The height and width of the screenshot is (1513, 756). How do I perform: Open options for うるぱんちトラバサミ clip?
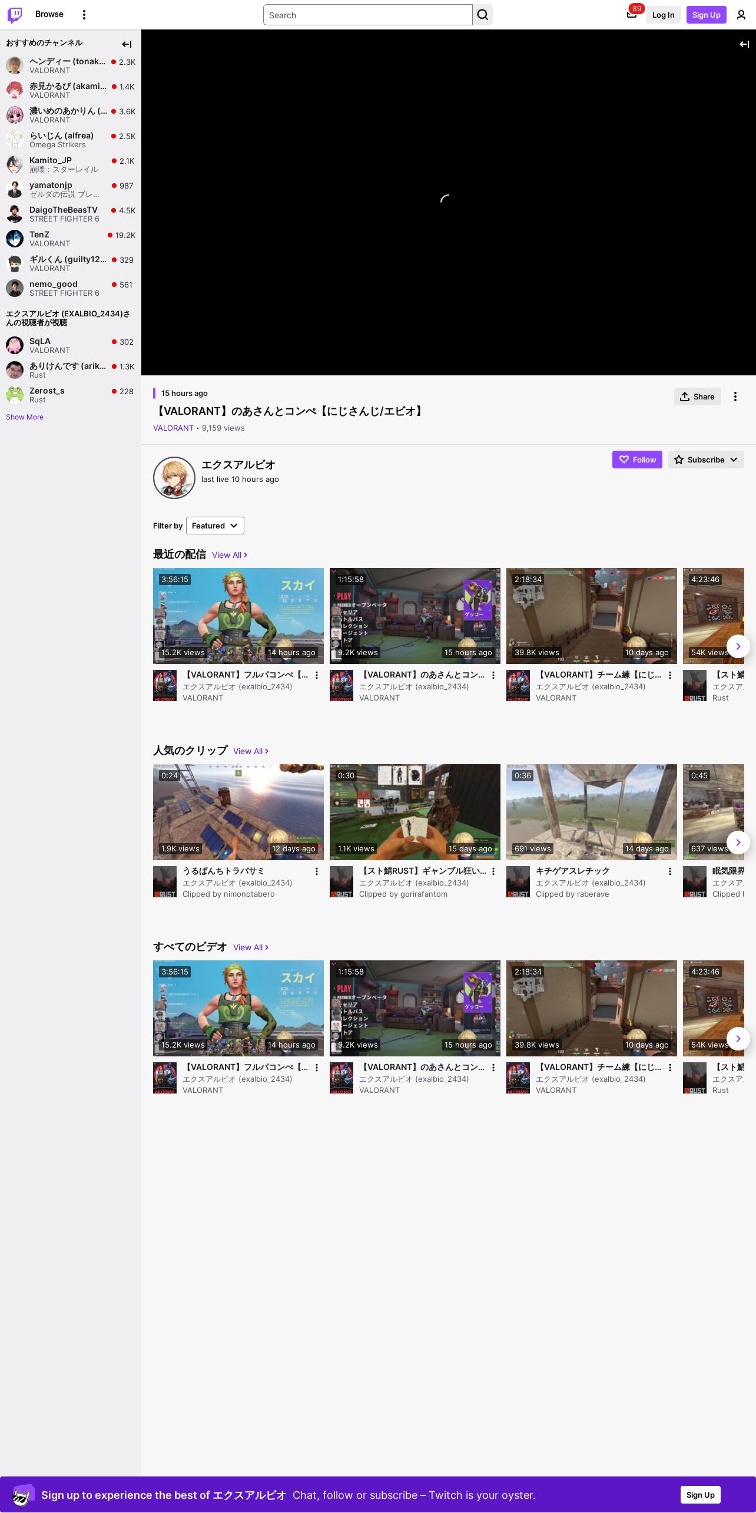pyautogui.click(x=317, y=871)
